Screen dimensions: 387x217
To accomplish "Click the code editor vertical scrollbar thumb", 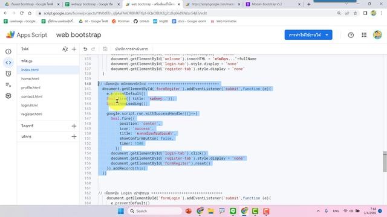I will tap(385, 162).
